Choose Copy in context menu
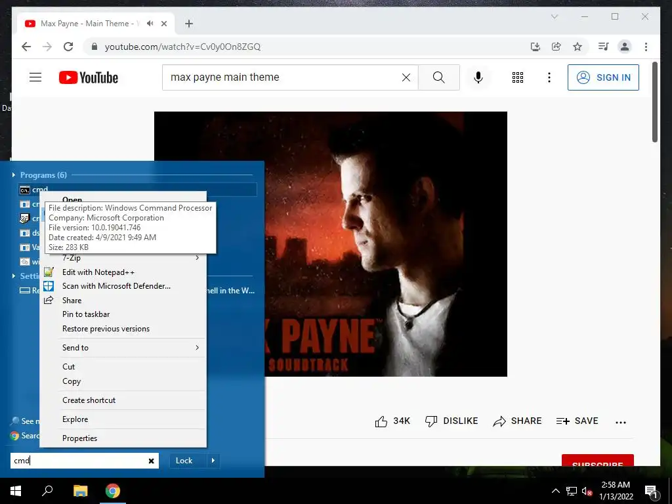 coord(123,381)
